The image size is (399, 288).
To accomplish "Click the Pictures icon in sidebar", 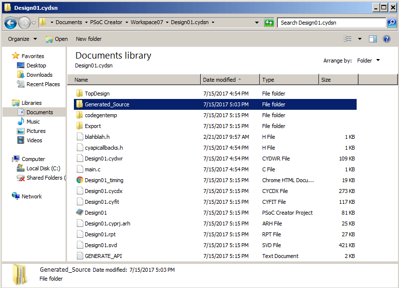I will (x=21, y=131).
